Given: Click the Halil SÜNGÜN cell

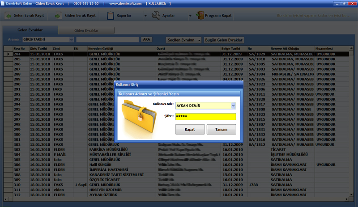Looking at the screenshot, I should [122, 165].
